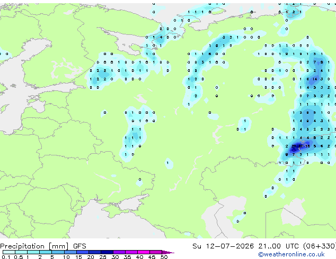This screenshot has height=259, width=336.
Task: Select the 35–40 mm legend swatch
Action: (x=131, y=252)
